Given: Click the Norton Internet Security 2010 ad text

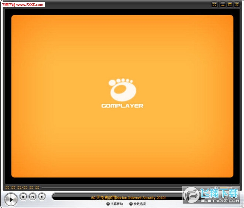Looking at the screenshot, I should click(x=128, y=198).
